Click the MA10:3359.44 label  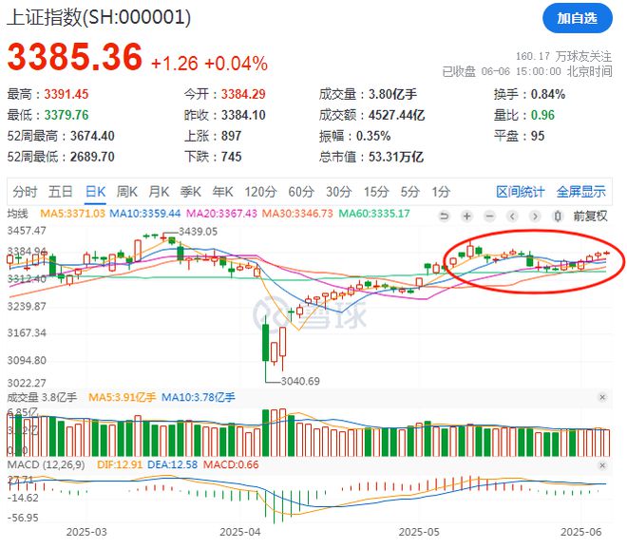[x=145, y=214]
